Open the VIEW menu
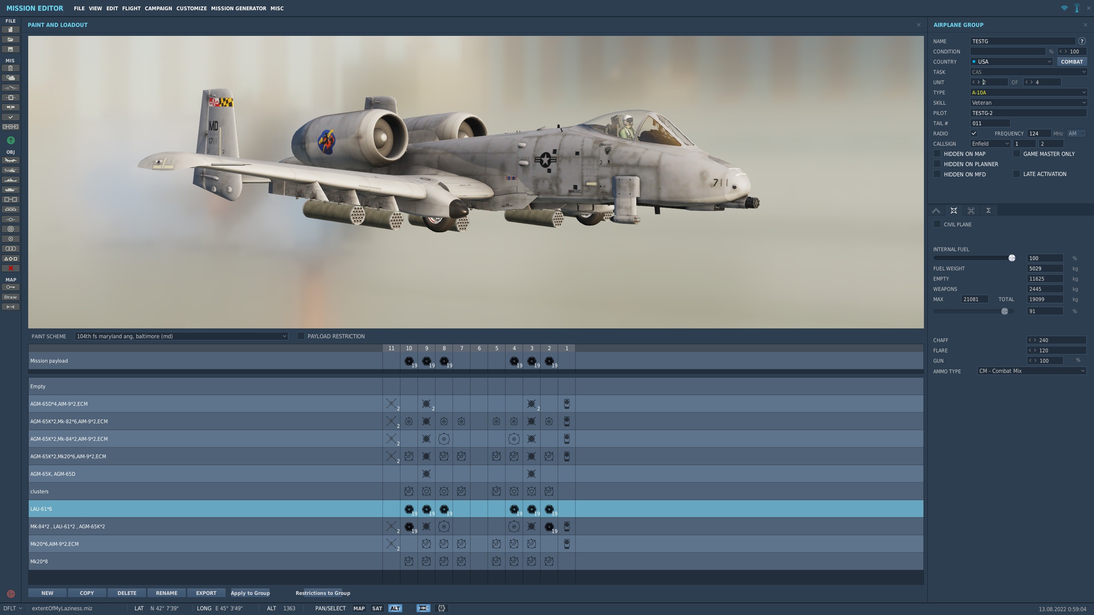This screenshot has width=1094, height=615. click(95, 8)
